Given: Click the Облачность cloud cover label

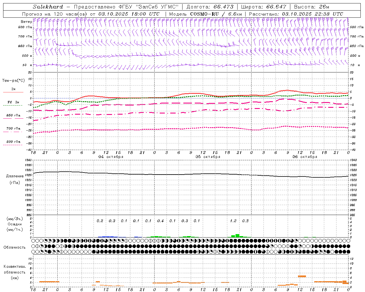Looking at the screenshot, I should (15, 248).
